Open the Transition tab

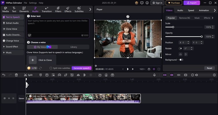(x=47, y=9)
